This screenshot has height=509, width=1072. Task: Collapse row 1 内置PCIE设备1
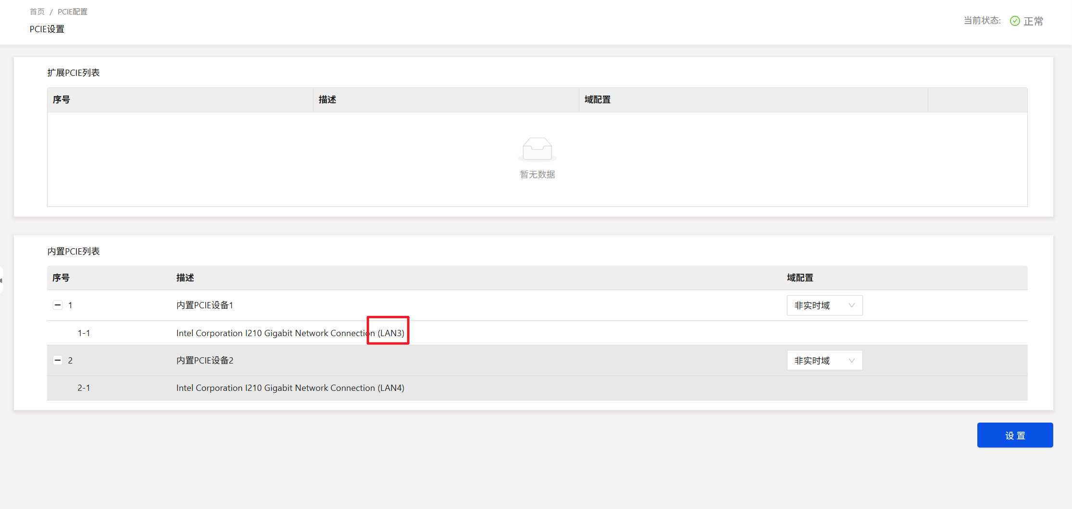(58, 305)
